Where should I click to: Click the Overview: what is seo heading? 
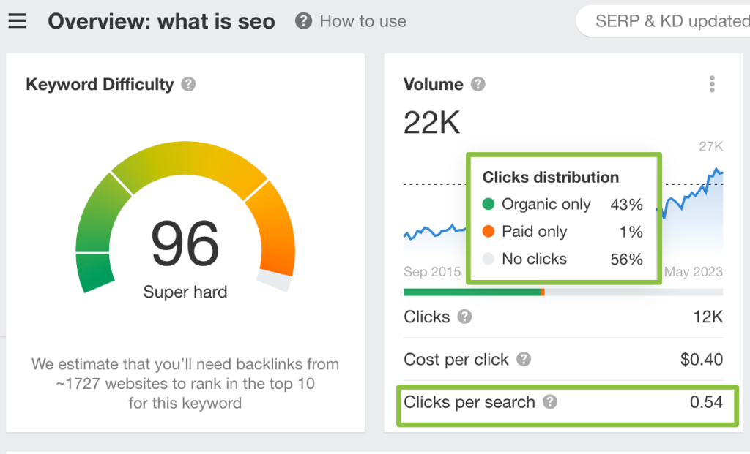point(161,21)
